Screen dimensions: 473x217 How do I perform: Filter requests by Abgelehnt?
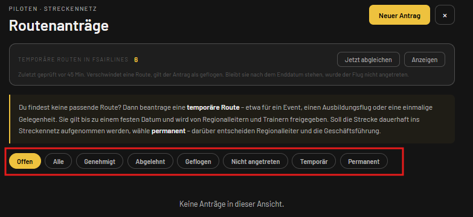click(150, 162)
